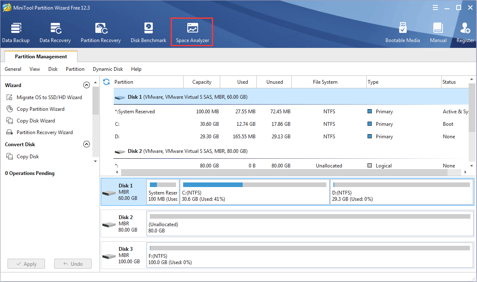Start Copy Partition Wizard
This screenshot has height=282, width=477.
tap(40, 109)
